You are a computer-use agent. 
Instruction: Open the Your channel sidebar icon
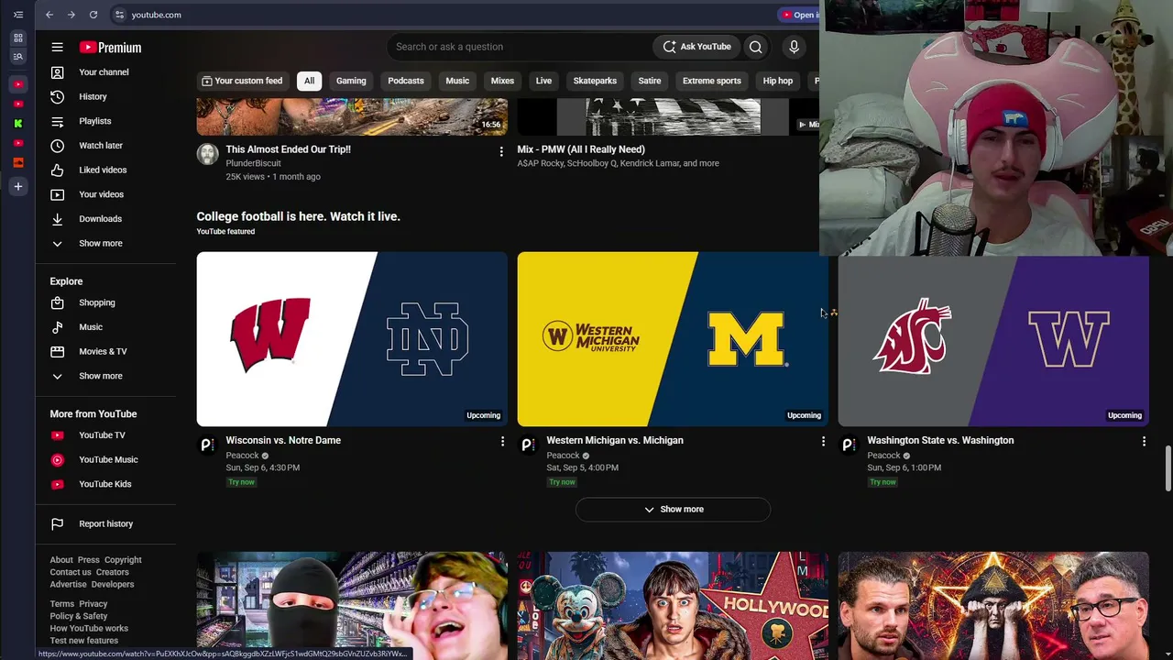57,72
